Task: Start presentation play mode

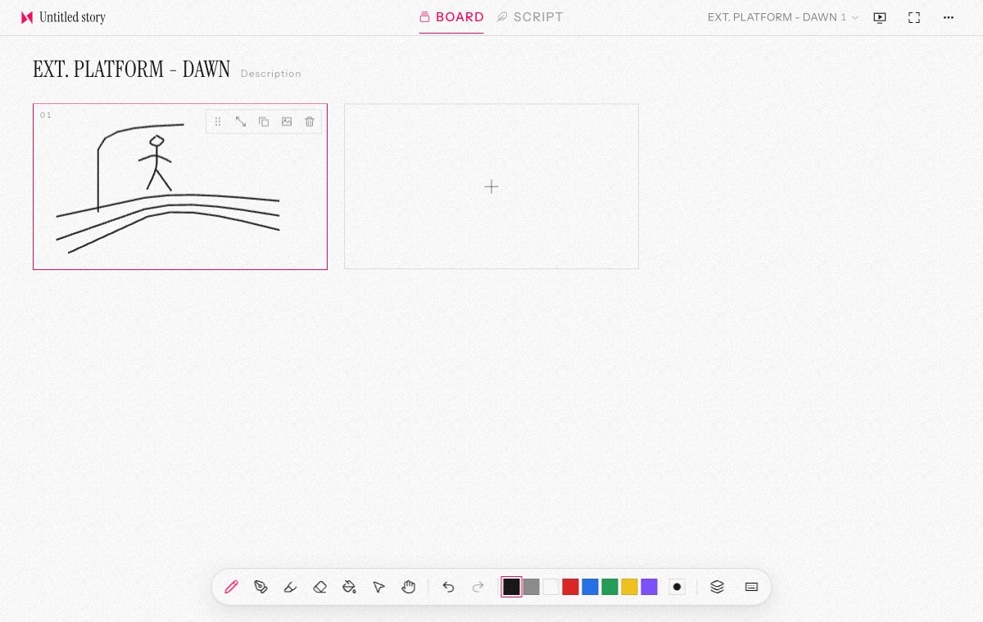Action: [880, 17]
